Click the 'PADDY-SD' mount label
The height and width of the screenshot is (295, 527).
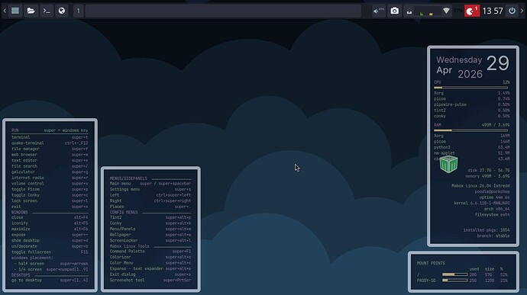coord(426,281)
